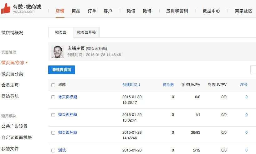Screen dimensions: 256x154
Task: Check the row created 2015-01-28 14:46:46
Action: 53,133
